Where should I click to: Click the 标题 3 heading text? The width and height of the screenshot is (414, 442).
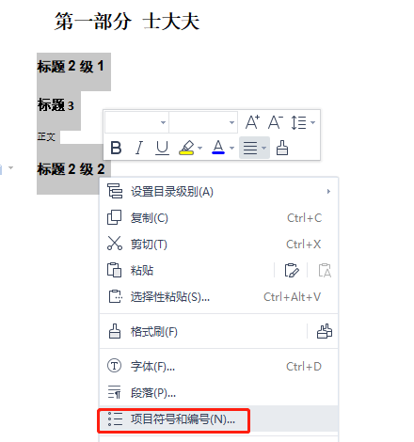tap(56, 105)
